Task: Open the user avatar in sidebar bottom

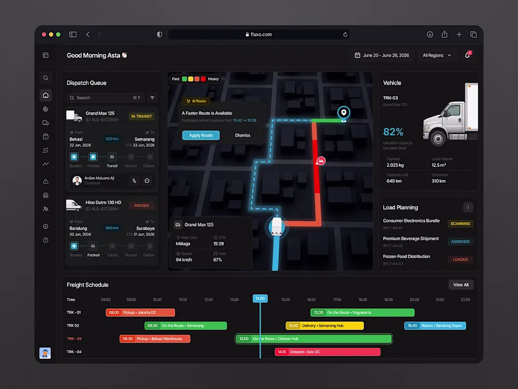Action: pos(45,353)
